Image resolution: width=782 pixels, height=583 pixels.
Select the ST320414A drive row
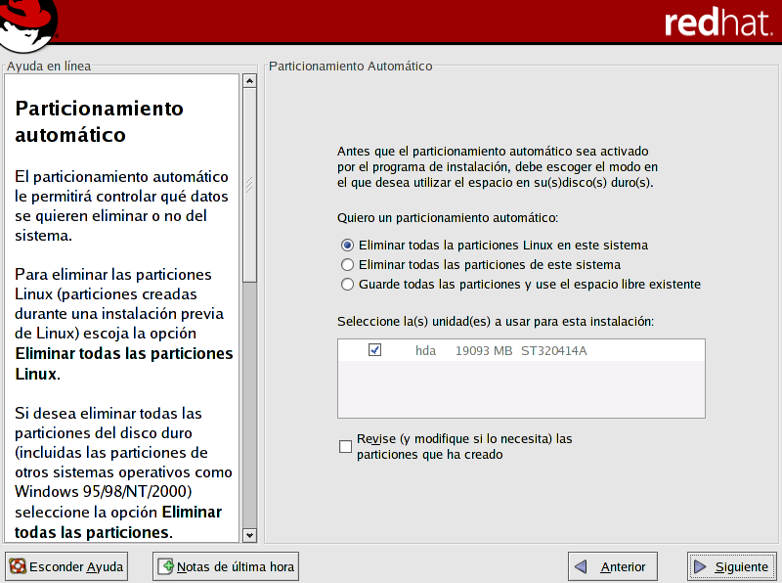pos(553,350)
